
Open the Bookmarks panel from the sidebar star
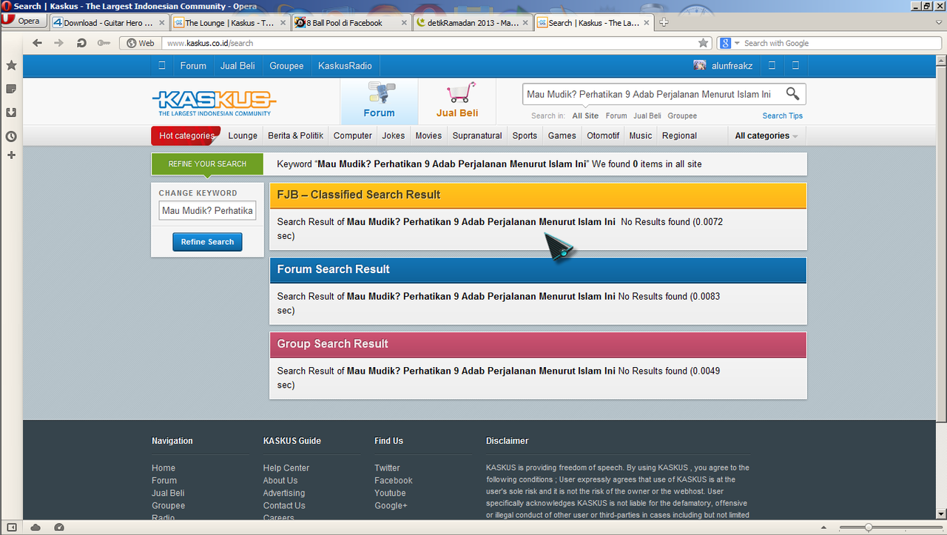pos(11,65)
